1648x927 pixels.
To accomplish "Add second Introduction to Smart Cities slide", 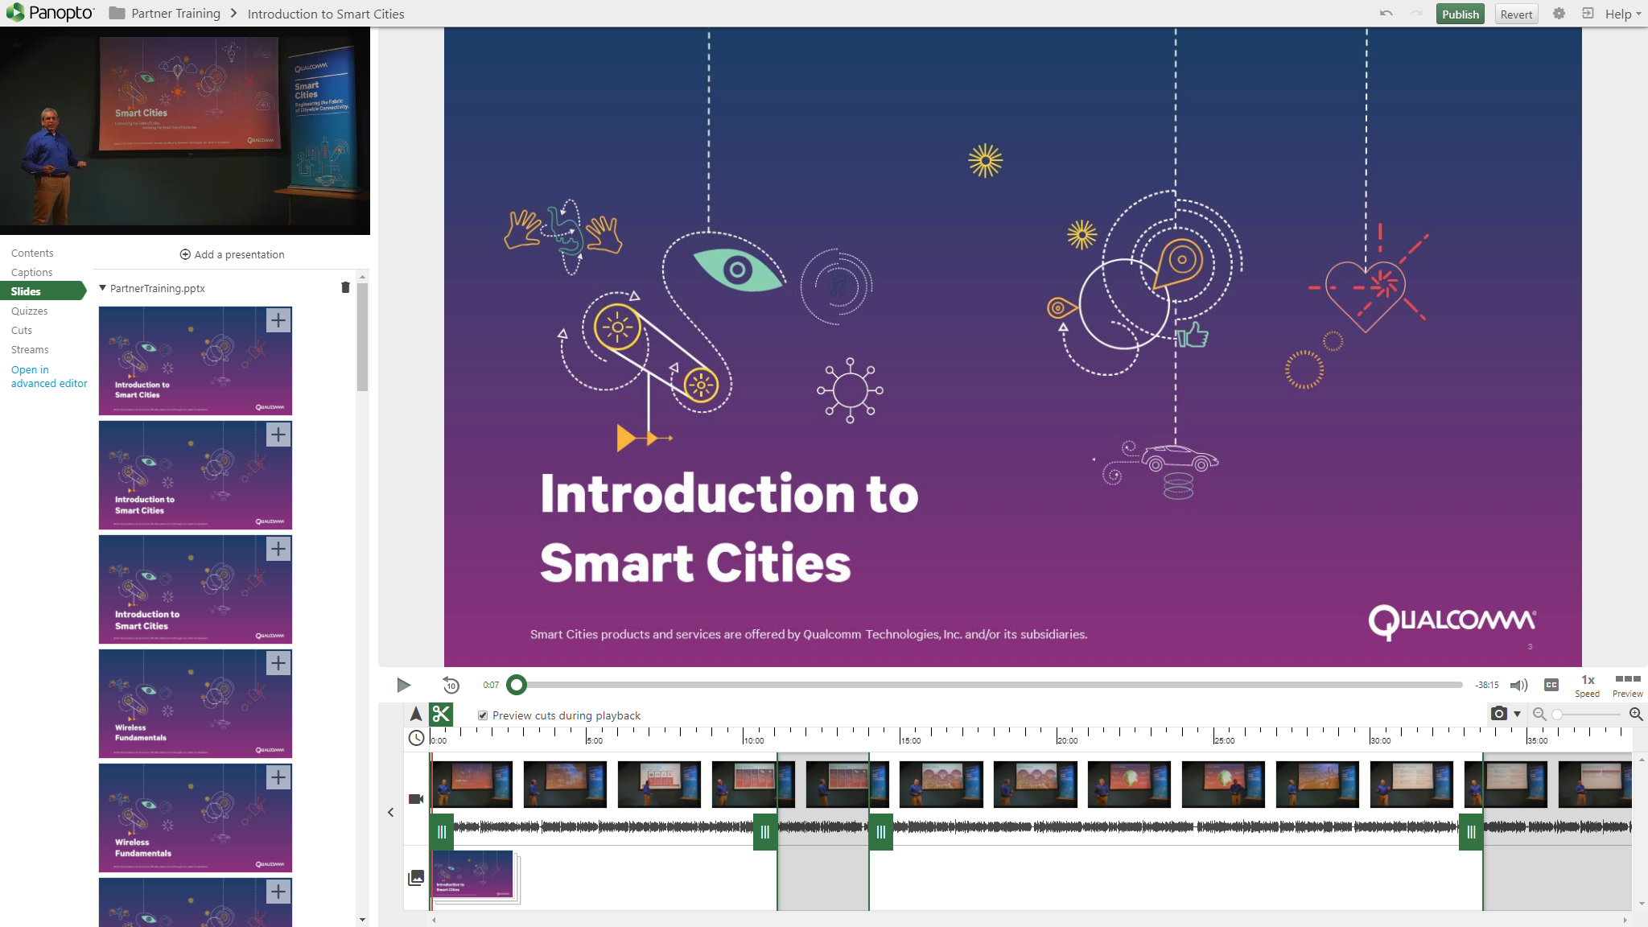I will tap(278, 435).
